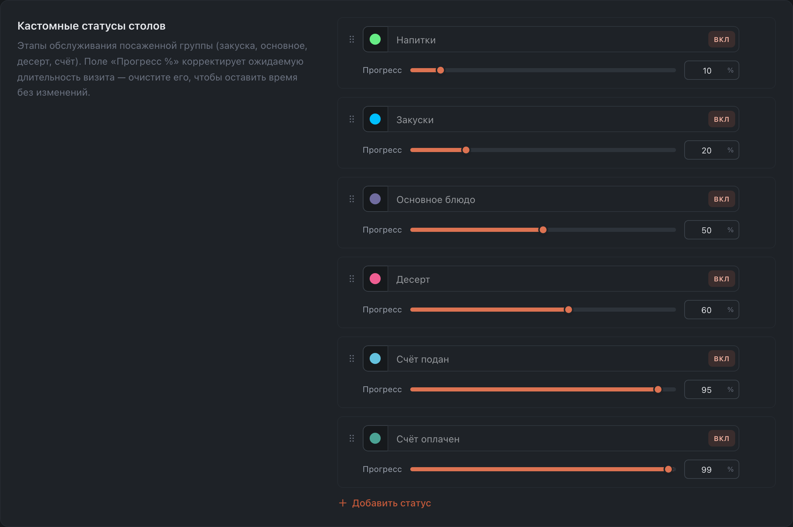793x527 pixels.
Task: Grab the drag handle for Десерт row
Action: pos(351,279)
